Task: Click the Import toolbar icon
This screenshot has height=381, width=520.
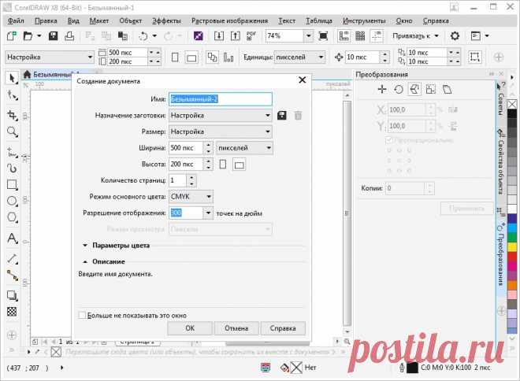Action: (219, 35)
